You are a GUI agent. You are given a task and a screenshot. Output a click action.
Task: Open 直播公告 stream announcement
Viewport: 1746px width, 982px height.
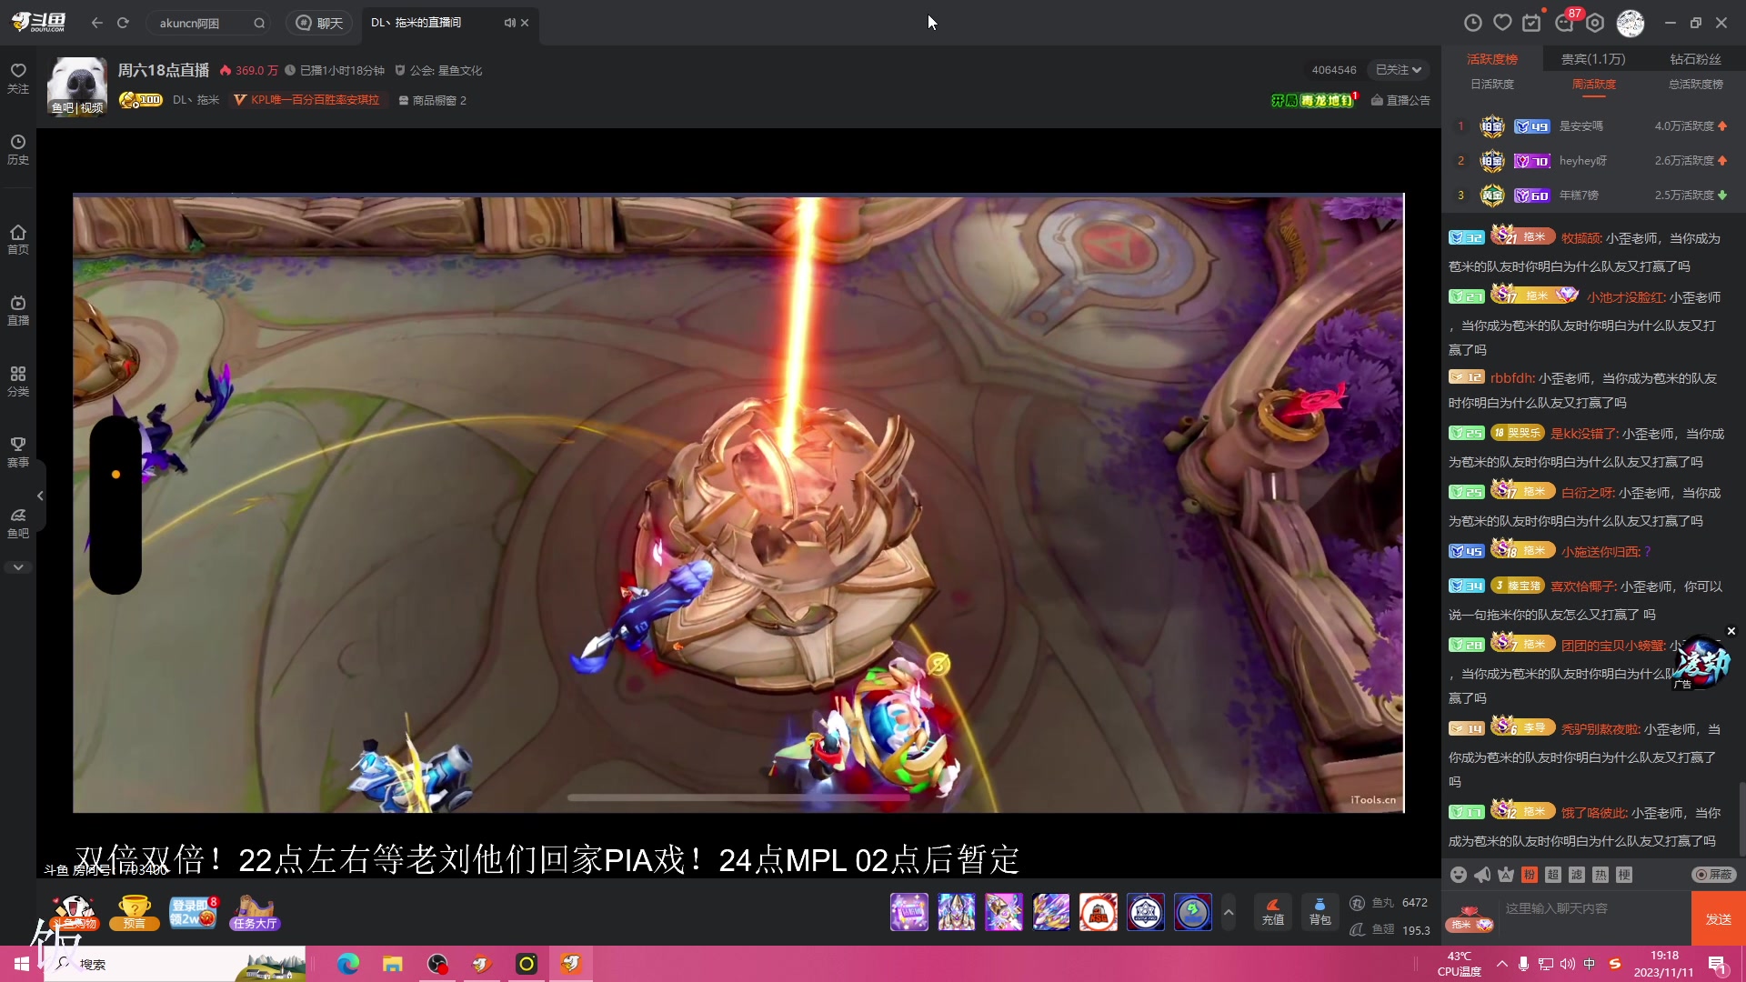click(x=1400, y=100)
